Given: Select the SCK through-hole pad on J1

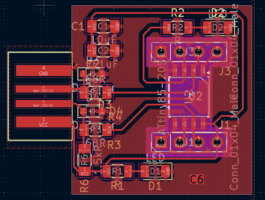Looking at the screenshot, I should [198, 142].
